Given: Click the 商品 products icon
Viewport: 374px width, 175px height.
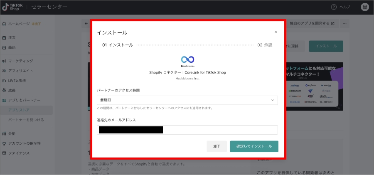Looking at the screenshot, I should coord(4,47).
